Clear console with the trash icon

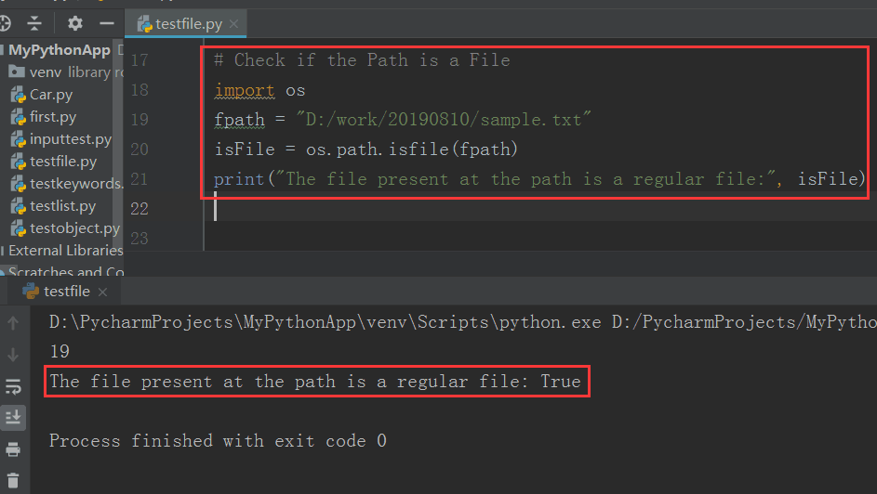coord(13,481)
